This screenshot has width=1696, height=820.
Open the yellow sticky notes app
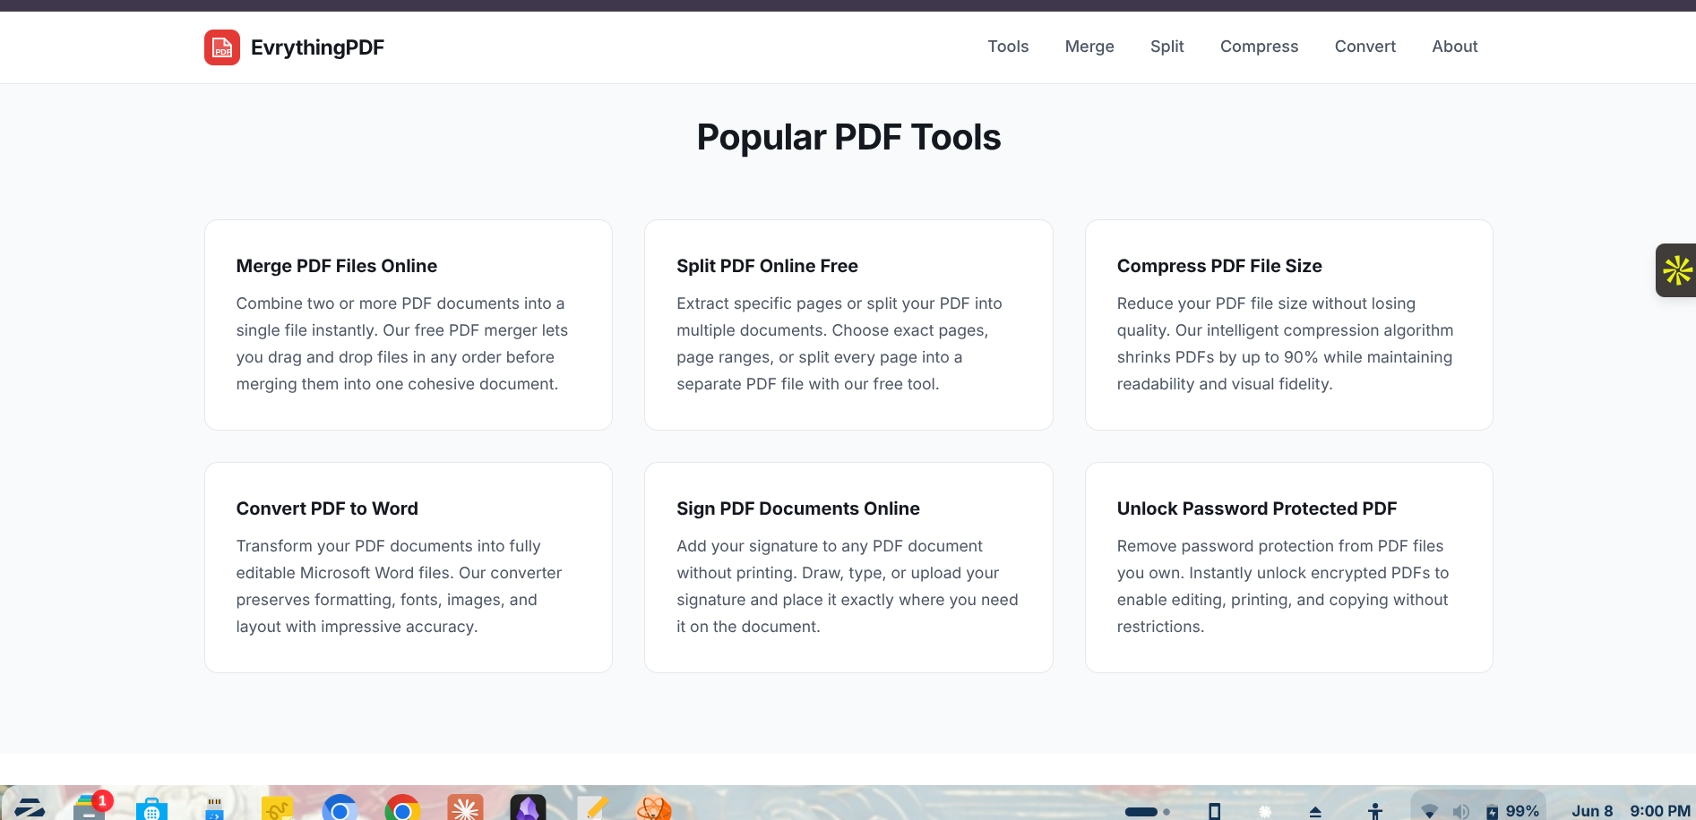click(277, 808)
